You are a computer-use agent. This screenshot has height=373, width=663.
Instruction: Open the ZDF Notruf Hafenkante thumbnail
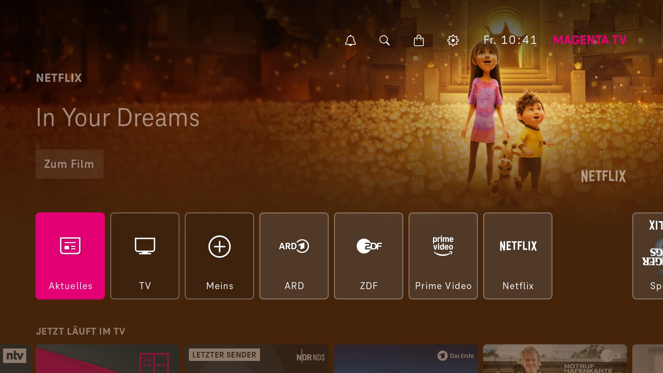(x=555, y=359)
